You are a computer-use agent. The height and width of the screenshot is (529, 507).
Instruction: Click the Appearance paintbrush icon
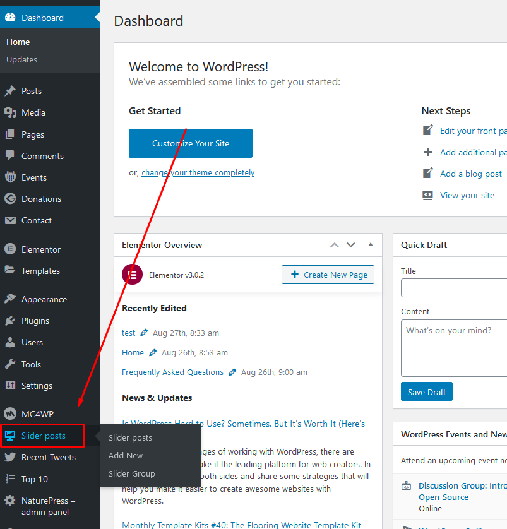click(x=10, y=299)
